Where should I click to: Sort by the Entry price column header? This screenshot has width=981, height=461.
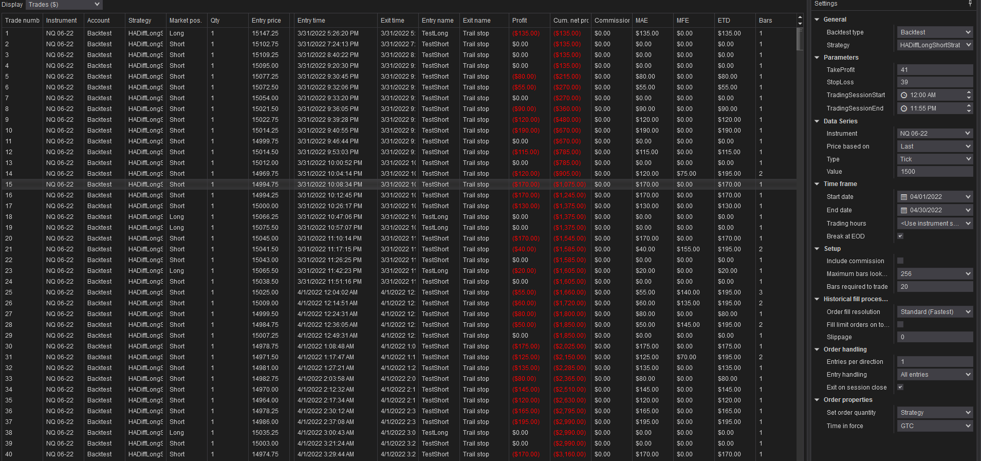click(269, 21)
